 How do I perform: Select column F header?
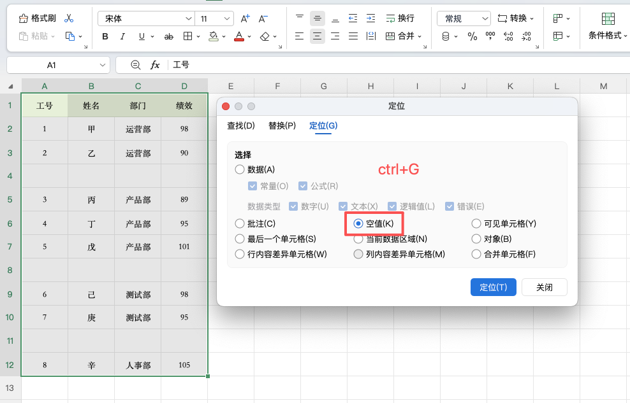(x=277, y=86)
